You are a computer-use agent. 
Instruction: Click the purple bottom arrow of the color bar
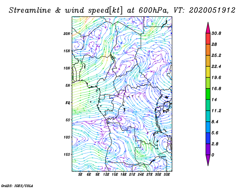point(208,160)
